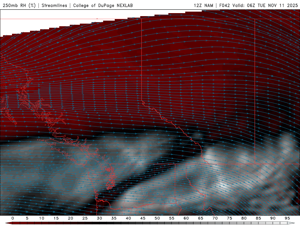Select the '95' label on the colorbar
The height and width of the screenshot is (225, 300).
287,218
